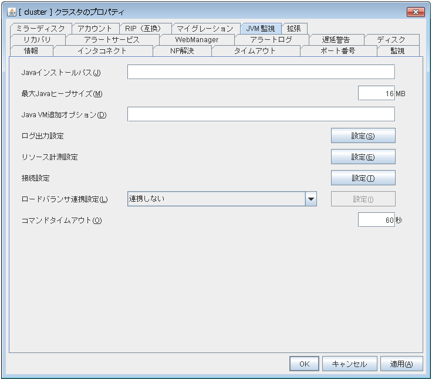This screenshot has width=432, height=380.
Task: Open the WebManager tab
Action: [197, 39]
